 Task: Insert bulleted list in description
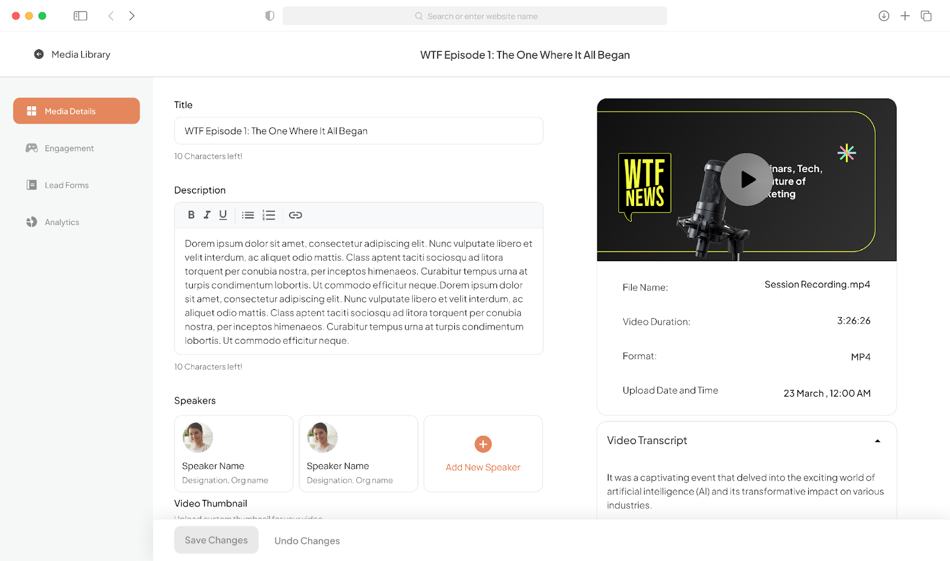248,215
